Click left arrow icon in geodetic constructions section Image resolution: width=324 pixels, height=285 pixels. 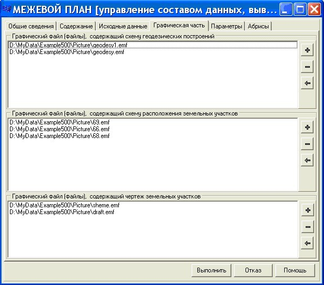pyautogui.click(x=307, y=83)
